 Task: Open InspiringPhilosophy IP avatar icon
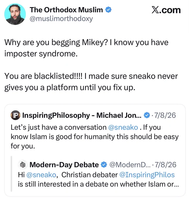(15, 115)
